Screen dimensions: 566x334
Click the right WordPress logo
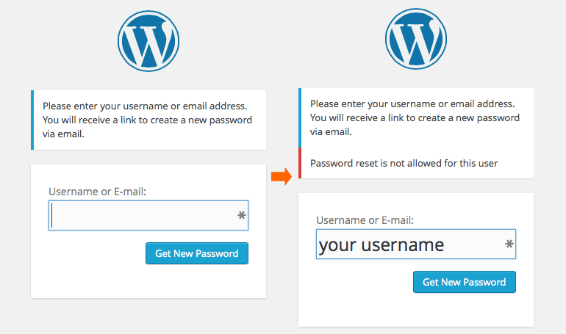pos(415,40)
